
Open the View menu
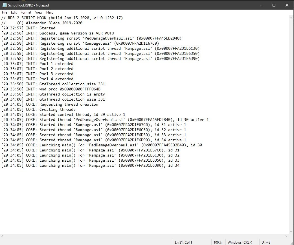point(39,12)
